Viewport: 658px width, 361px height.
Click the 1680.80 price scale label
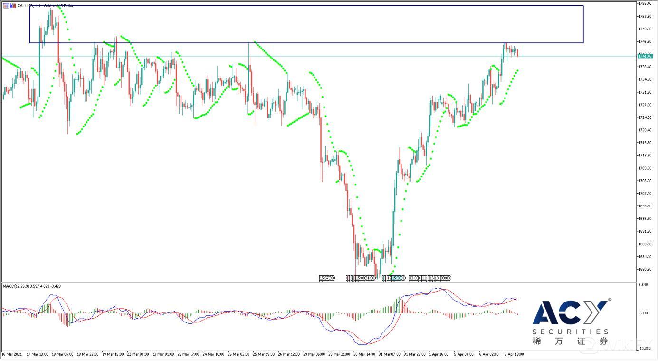645,269
